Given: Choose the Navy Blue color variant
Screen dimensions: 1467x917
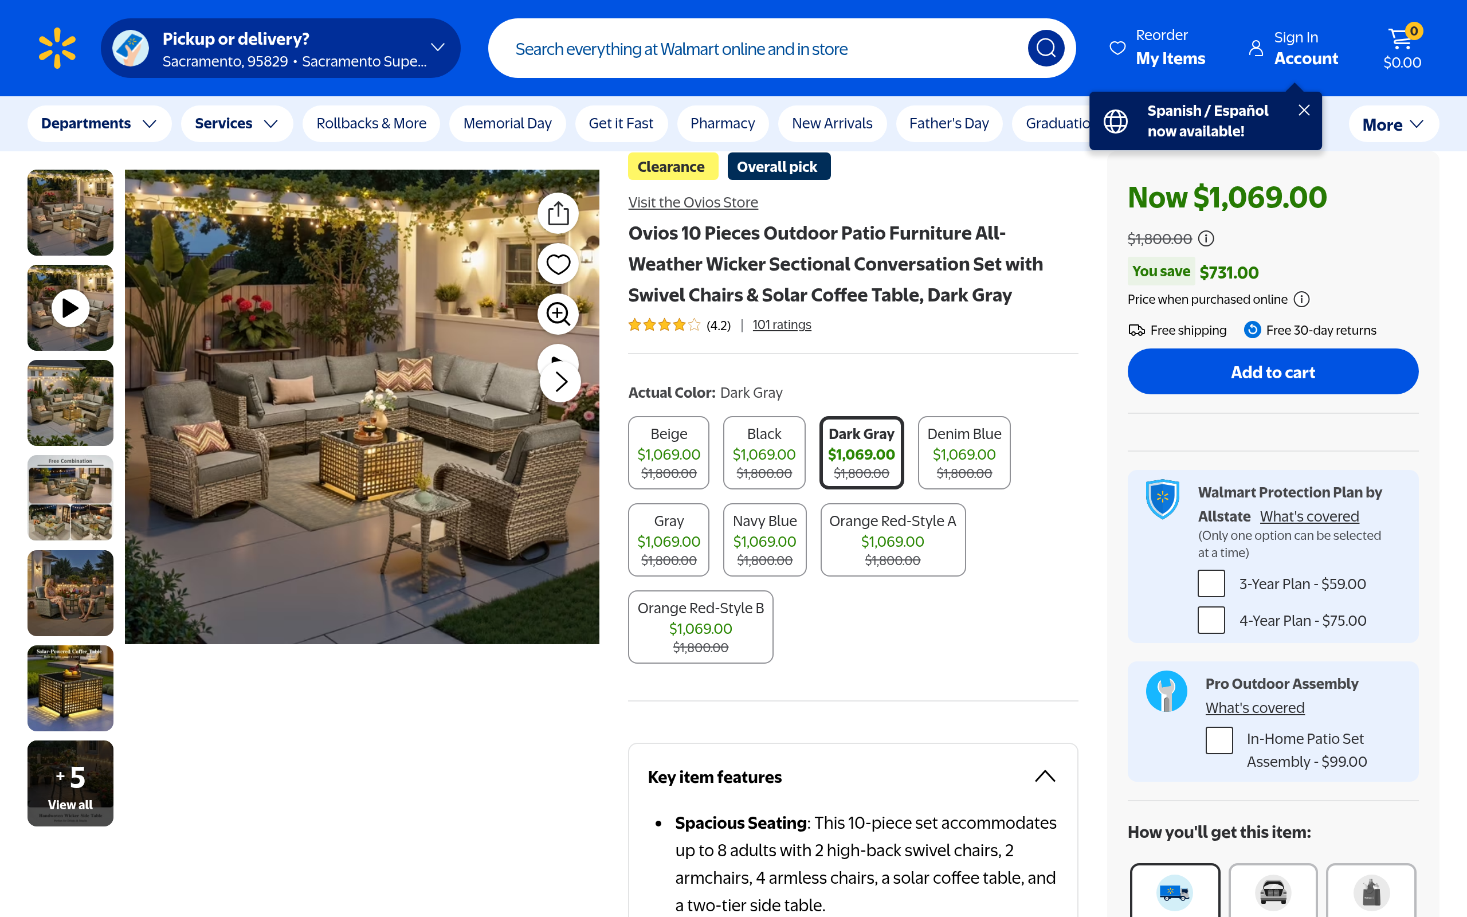Looking at the screenshot, I should 764,540.
